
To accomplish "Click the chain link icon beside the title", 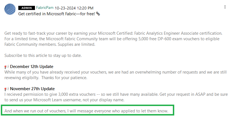I will [x=98, y=14].
